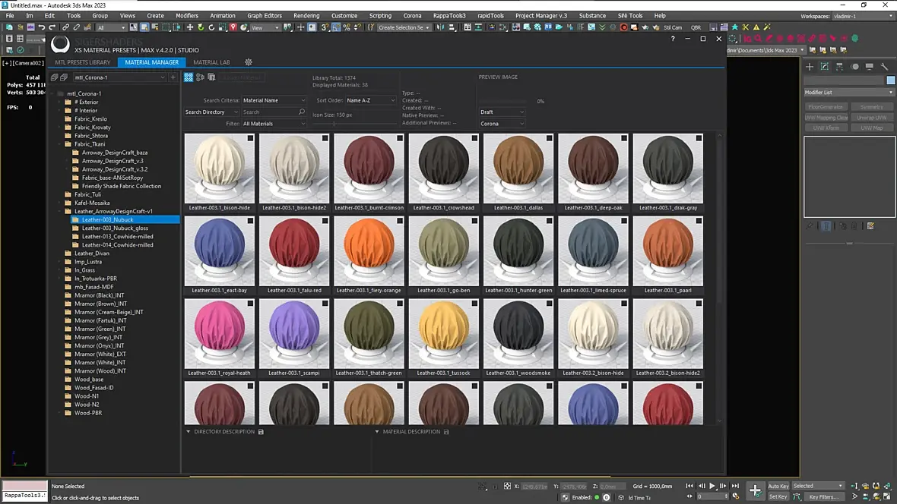Image resolution: width=897 pixels, height=504 pixels.
Task: Switch to the MTL Presets Library tab
Action: [83, 62]
